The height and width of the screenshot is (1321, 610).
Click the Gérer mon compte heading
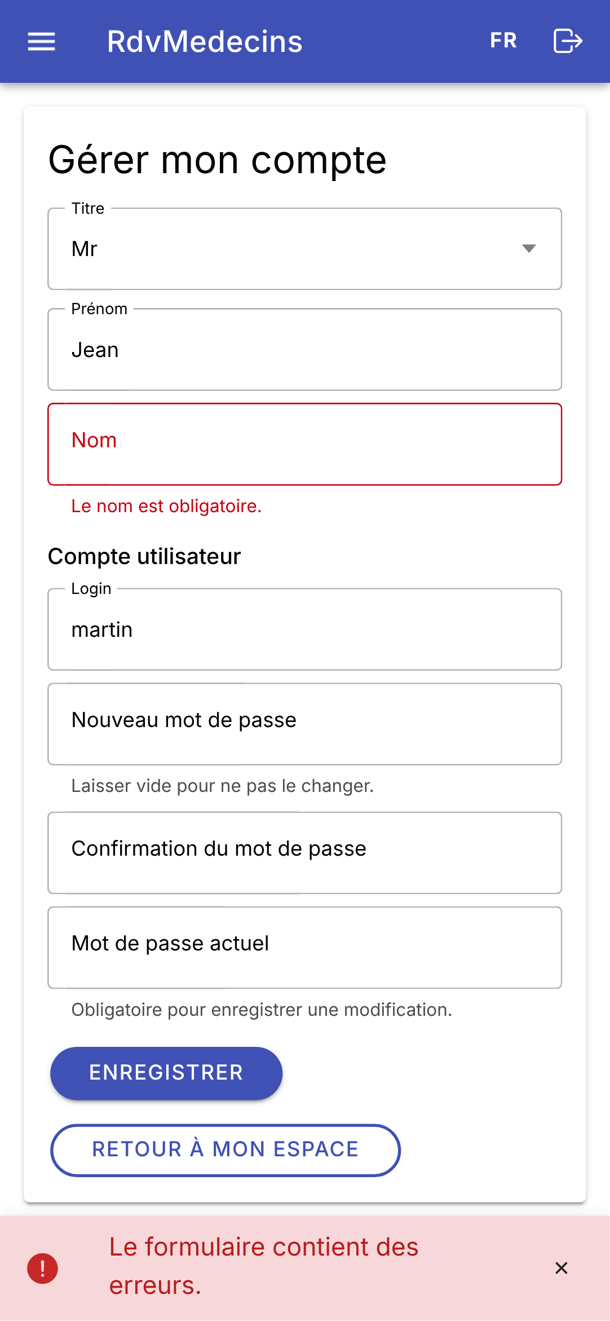click(217, 161)
